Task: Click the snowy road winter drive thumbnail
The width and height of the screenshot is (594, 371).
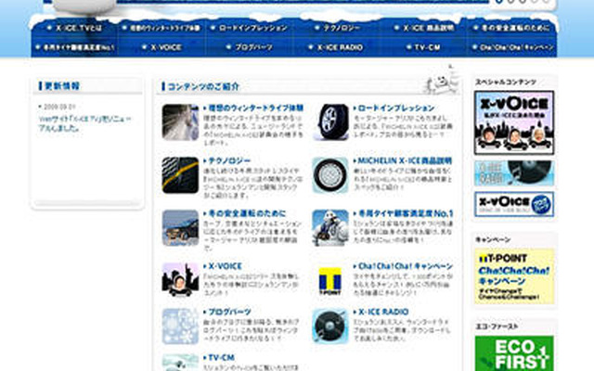Action: tap(180, 122)
